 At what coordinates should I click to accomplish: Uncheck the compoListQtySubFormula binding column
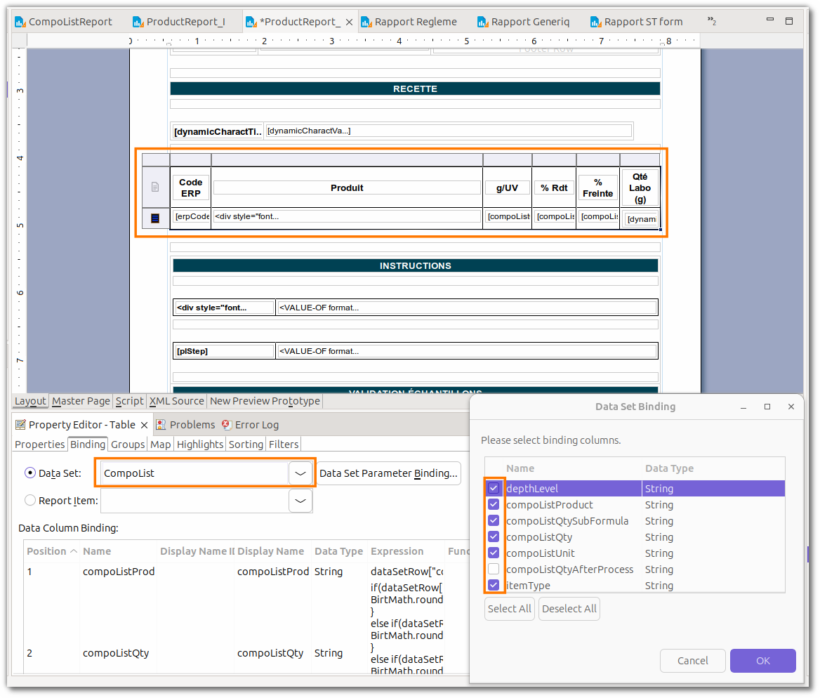coord(494,520)
